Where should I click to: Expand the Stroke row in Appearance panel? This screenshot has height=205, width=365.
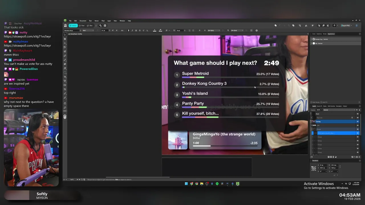(x=311, y=39)
